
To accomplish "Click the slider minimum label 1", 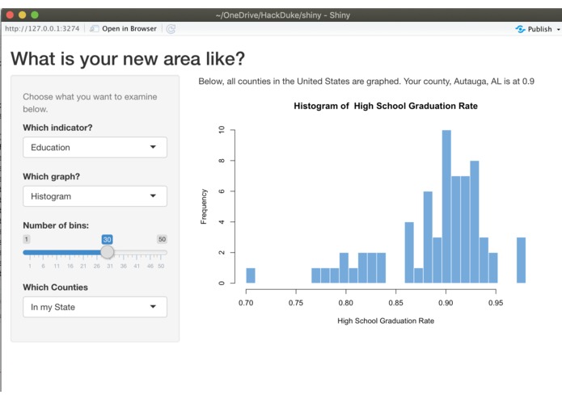I will [26, 239].
